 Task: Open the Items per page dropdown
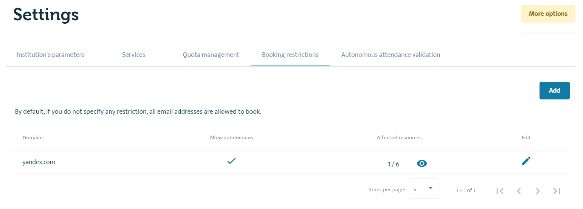423,188
